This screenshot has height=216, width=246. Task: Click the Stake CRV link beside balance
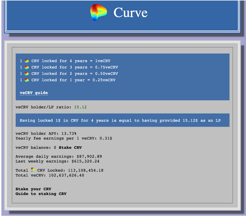point(70,148)
